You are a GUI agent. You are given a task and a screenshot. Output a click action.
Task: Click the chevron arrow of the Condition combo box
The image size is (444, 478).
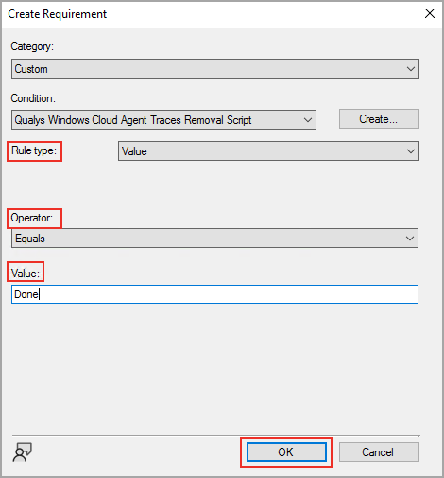tap(308, 120)
